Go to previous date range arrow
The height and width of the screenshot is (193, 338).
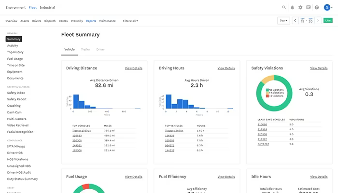[295, 20]
